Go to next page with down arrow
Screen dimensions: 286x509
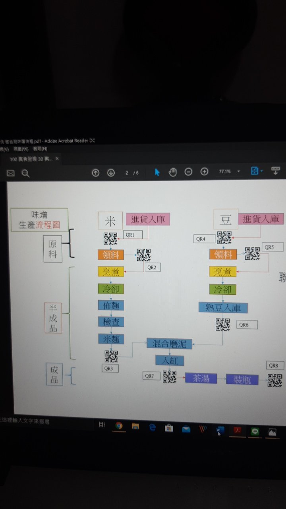coord(111,173)
